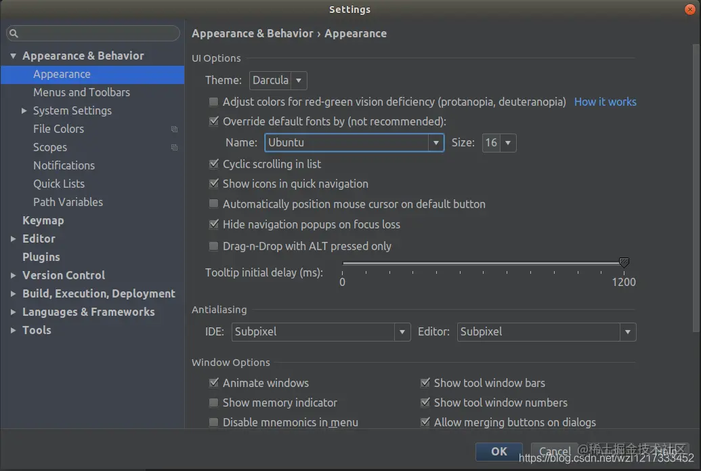The height and width of the screenshot is (471, 701).
Task: Click the OK button
Action: (498, 451)
